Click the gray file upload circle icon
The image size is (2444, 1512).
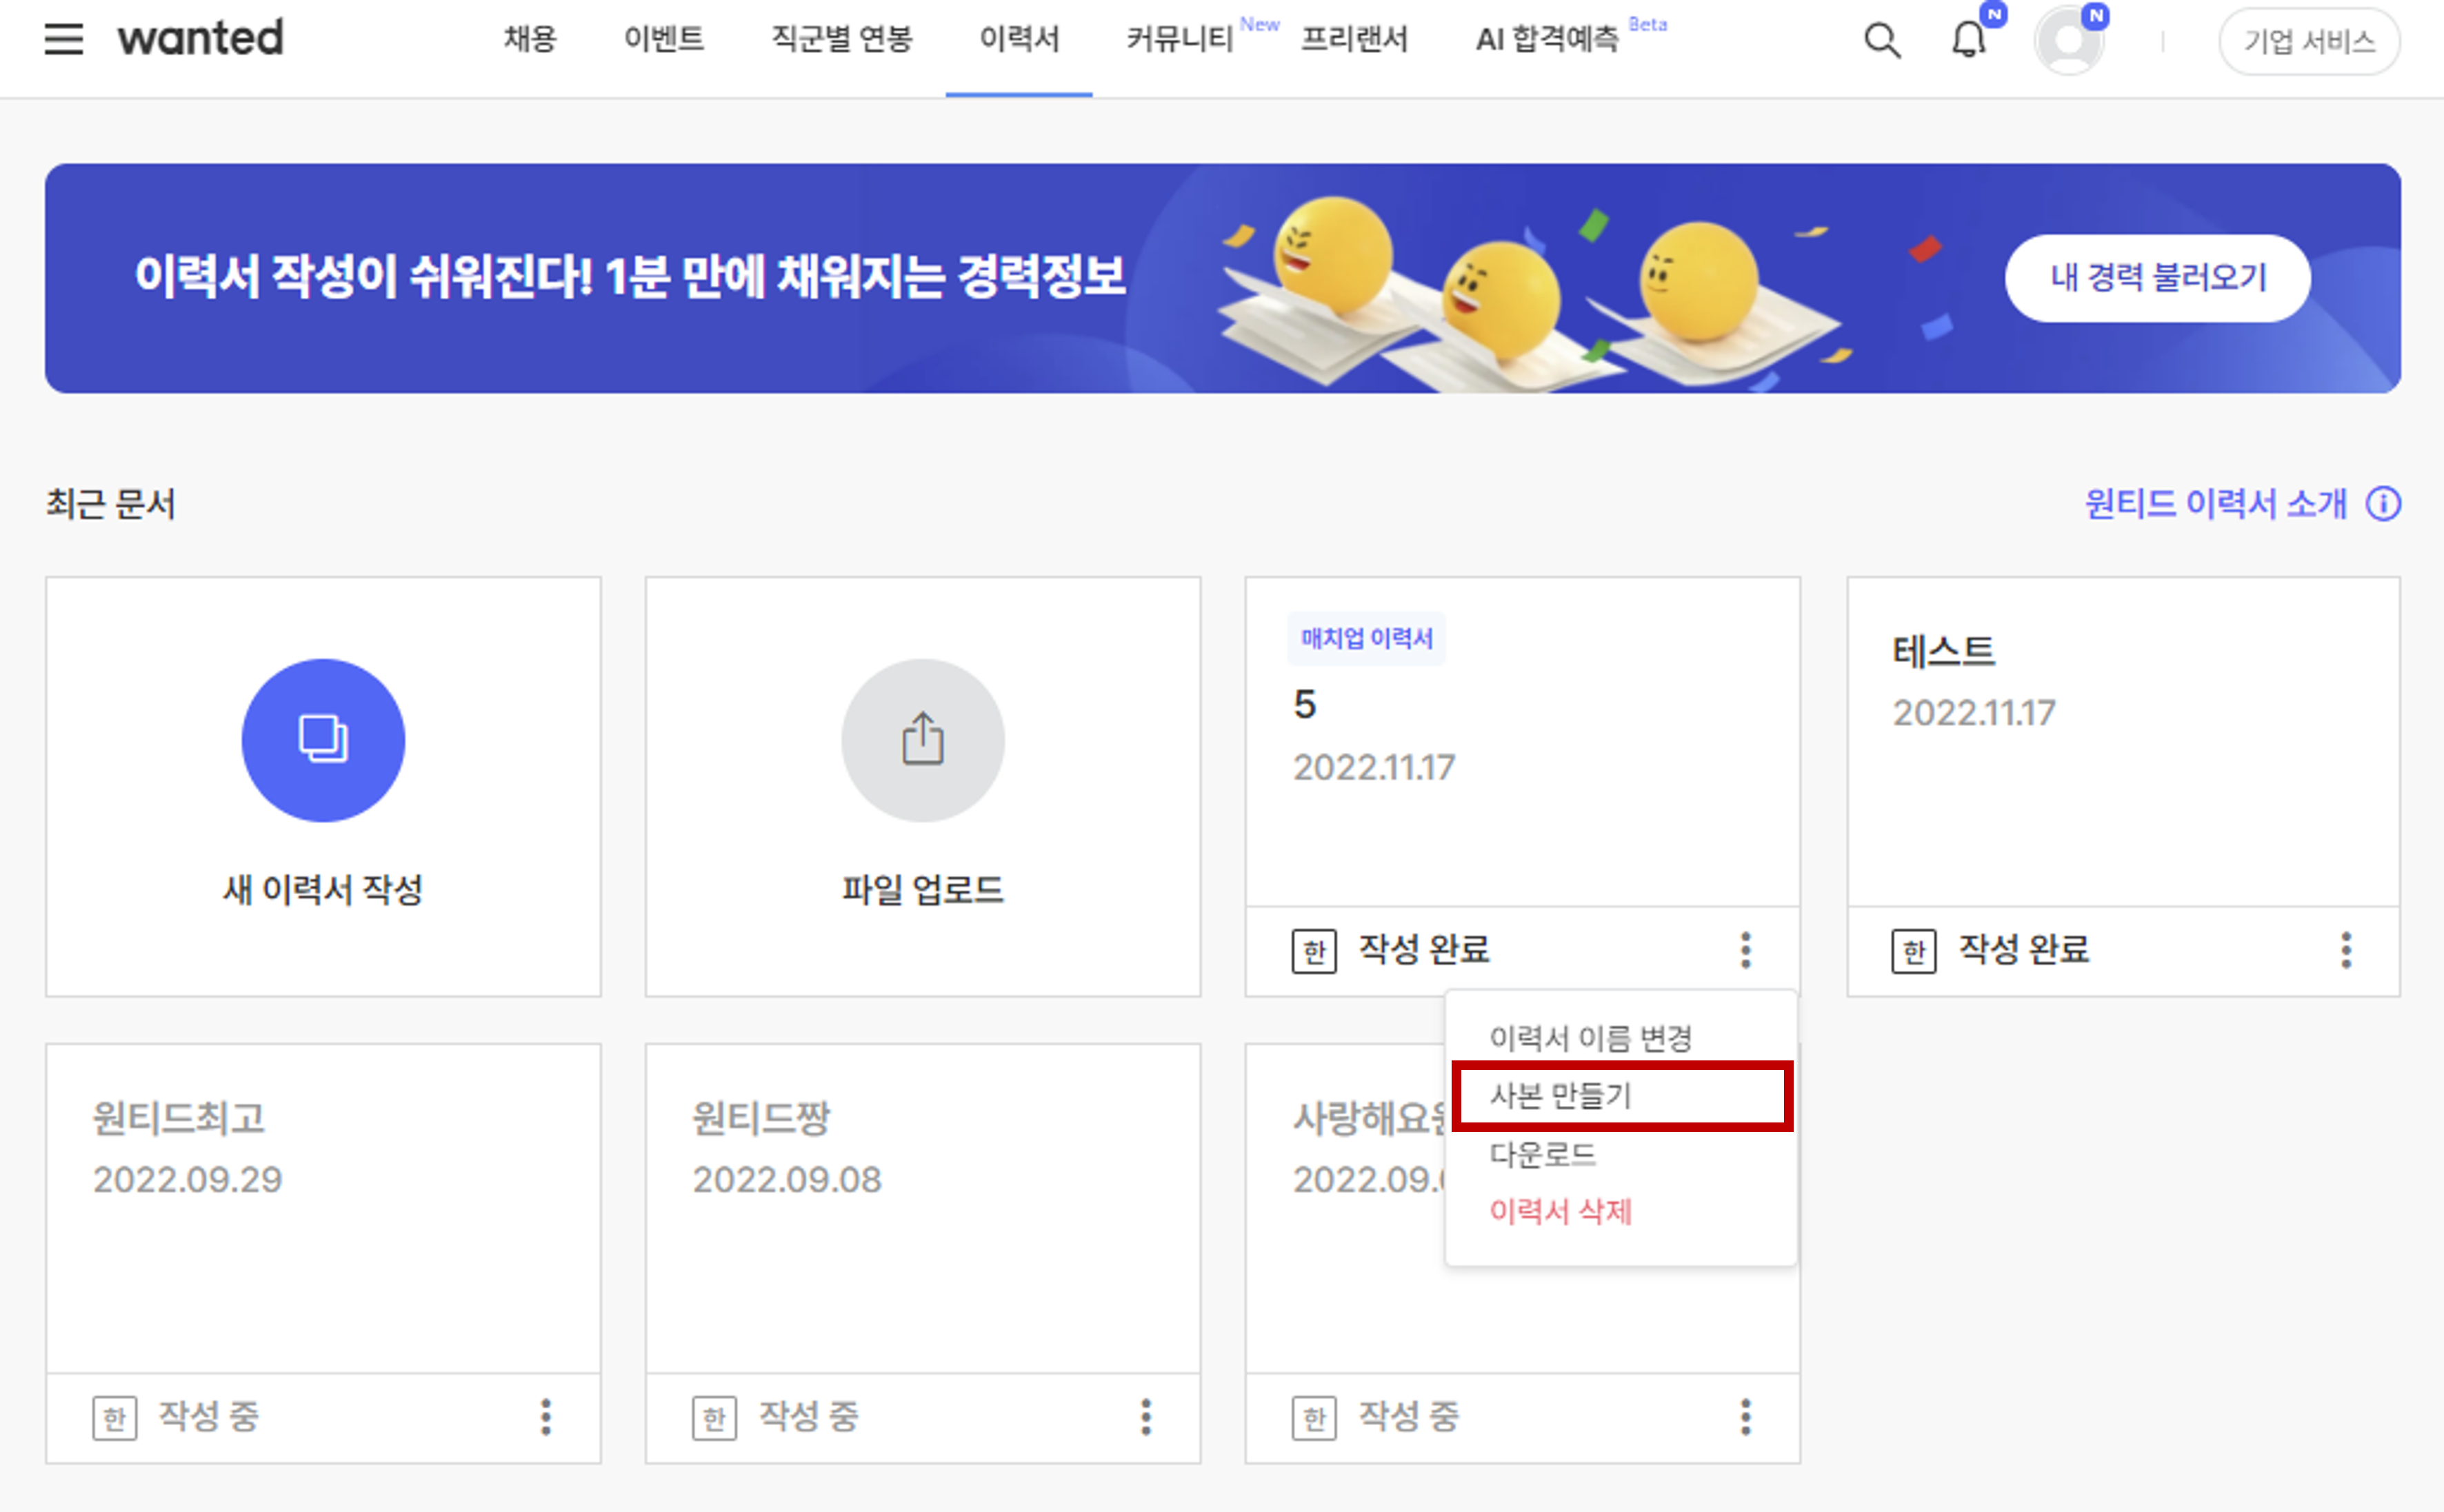pyautogui.click(x=923, y=740)
